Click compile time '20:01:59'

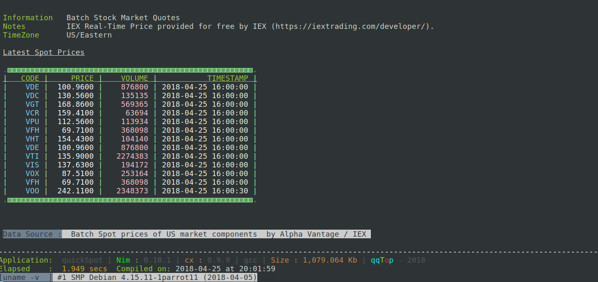[x=257, y=269]
